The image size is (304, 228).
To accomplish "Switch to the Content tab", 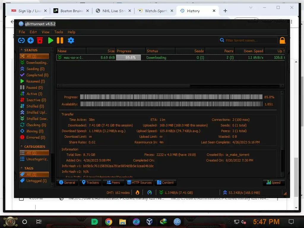I will [165, 183].
